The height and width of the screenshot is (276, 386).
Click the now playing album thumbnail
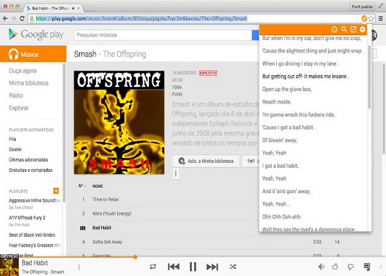(x=9, y=266)
